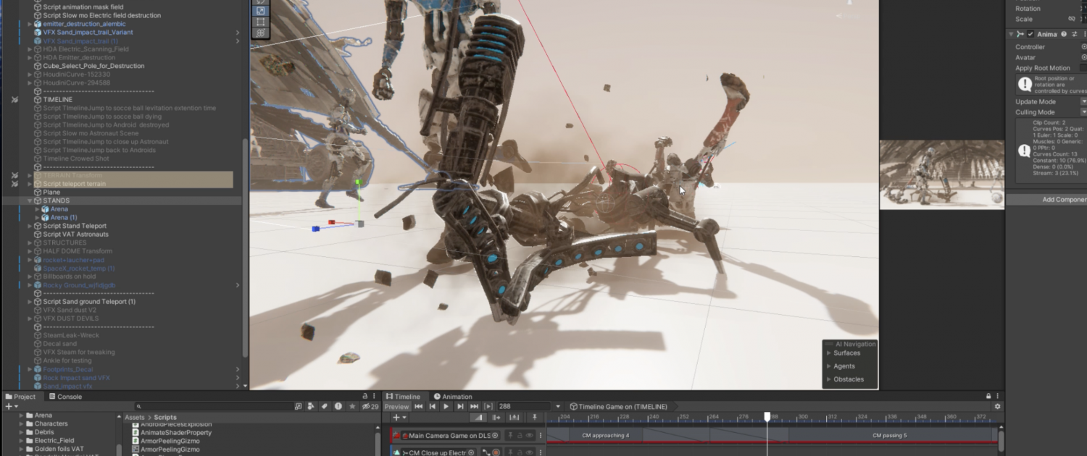This screenshot has width=1087, height=456.
Task: Open the Update Mode dropdown
Action: click(x=1083, y=101)
